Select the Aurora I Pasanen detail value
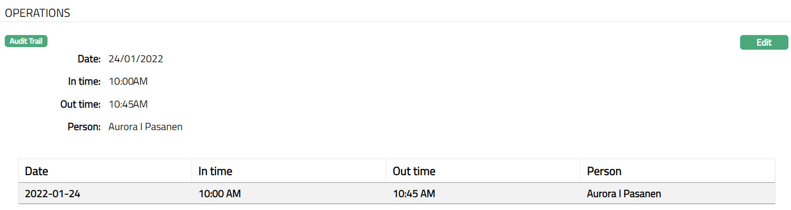This screenshot has height=210, width=791. [x=145, y=127]
